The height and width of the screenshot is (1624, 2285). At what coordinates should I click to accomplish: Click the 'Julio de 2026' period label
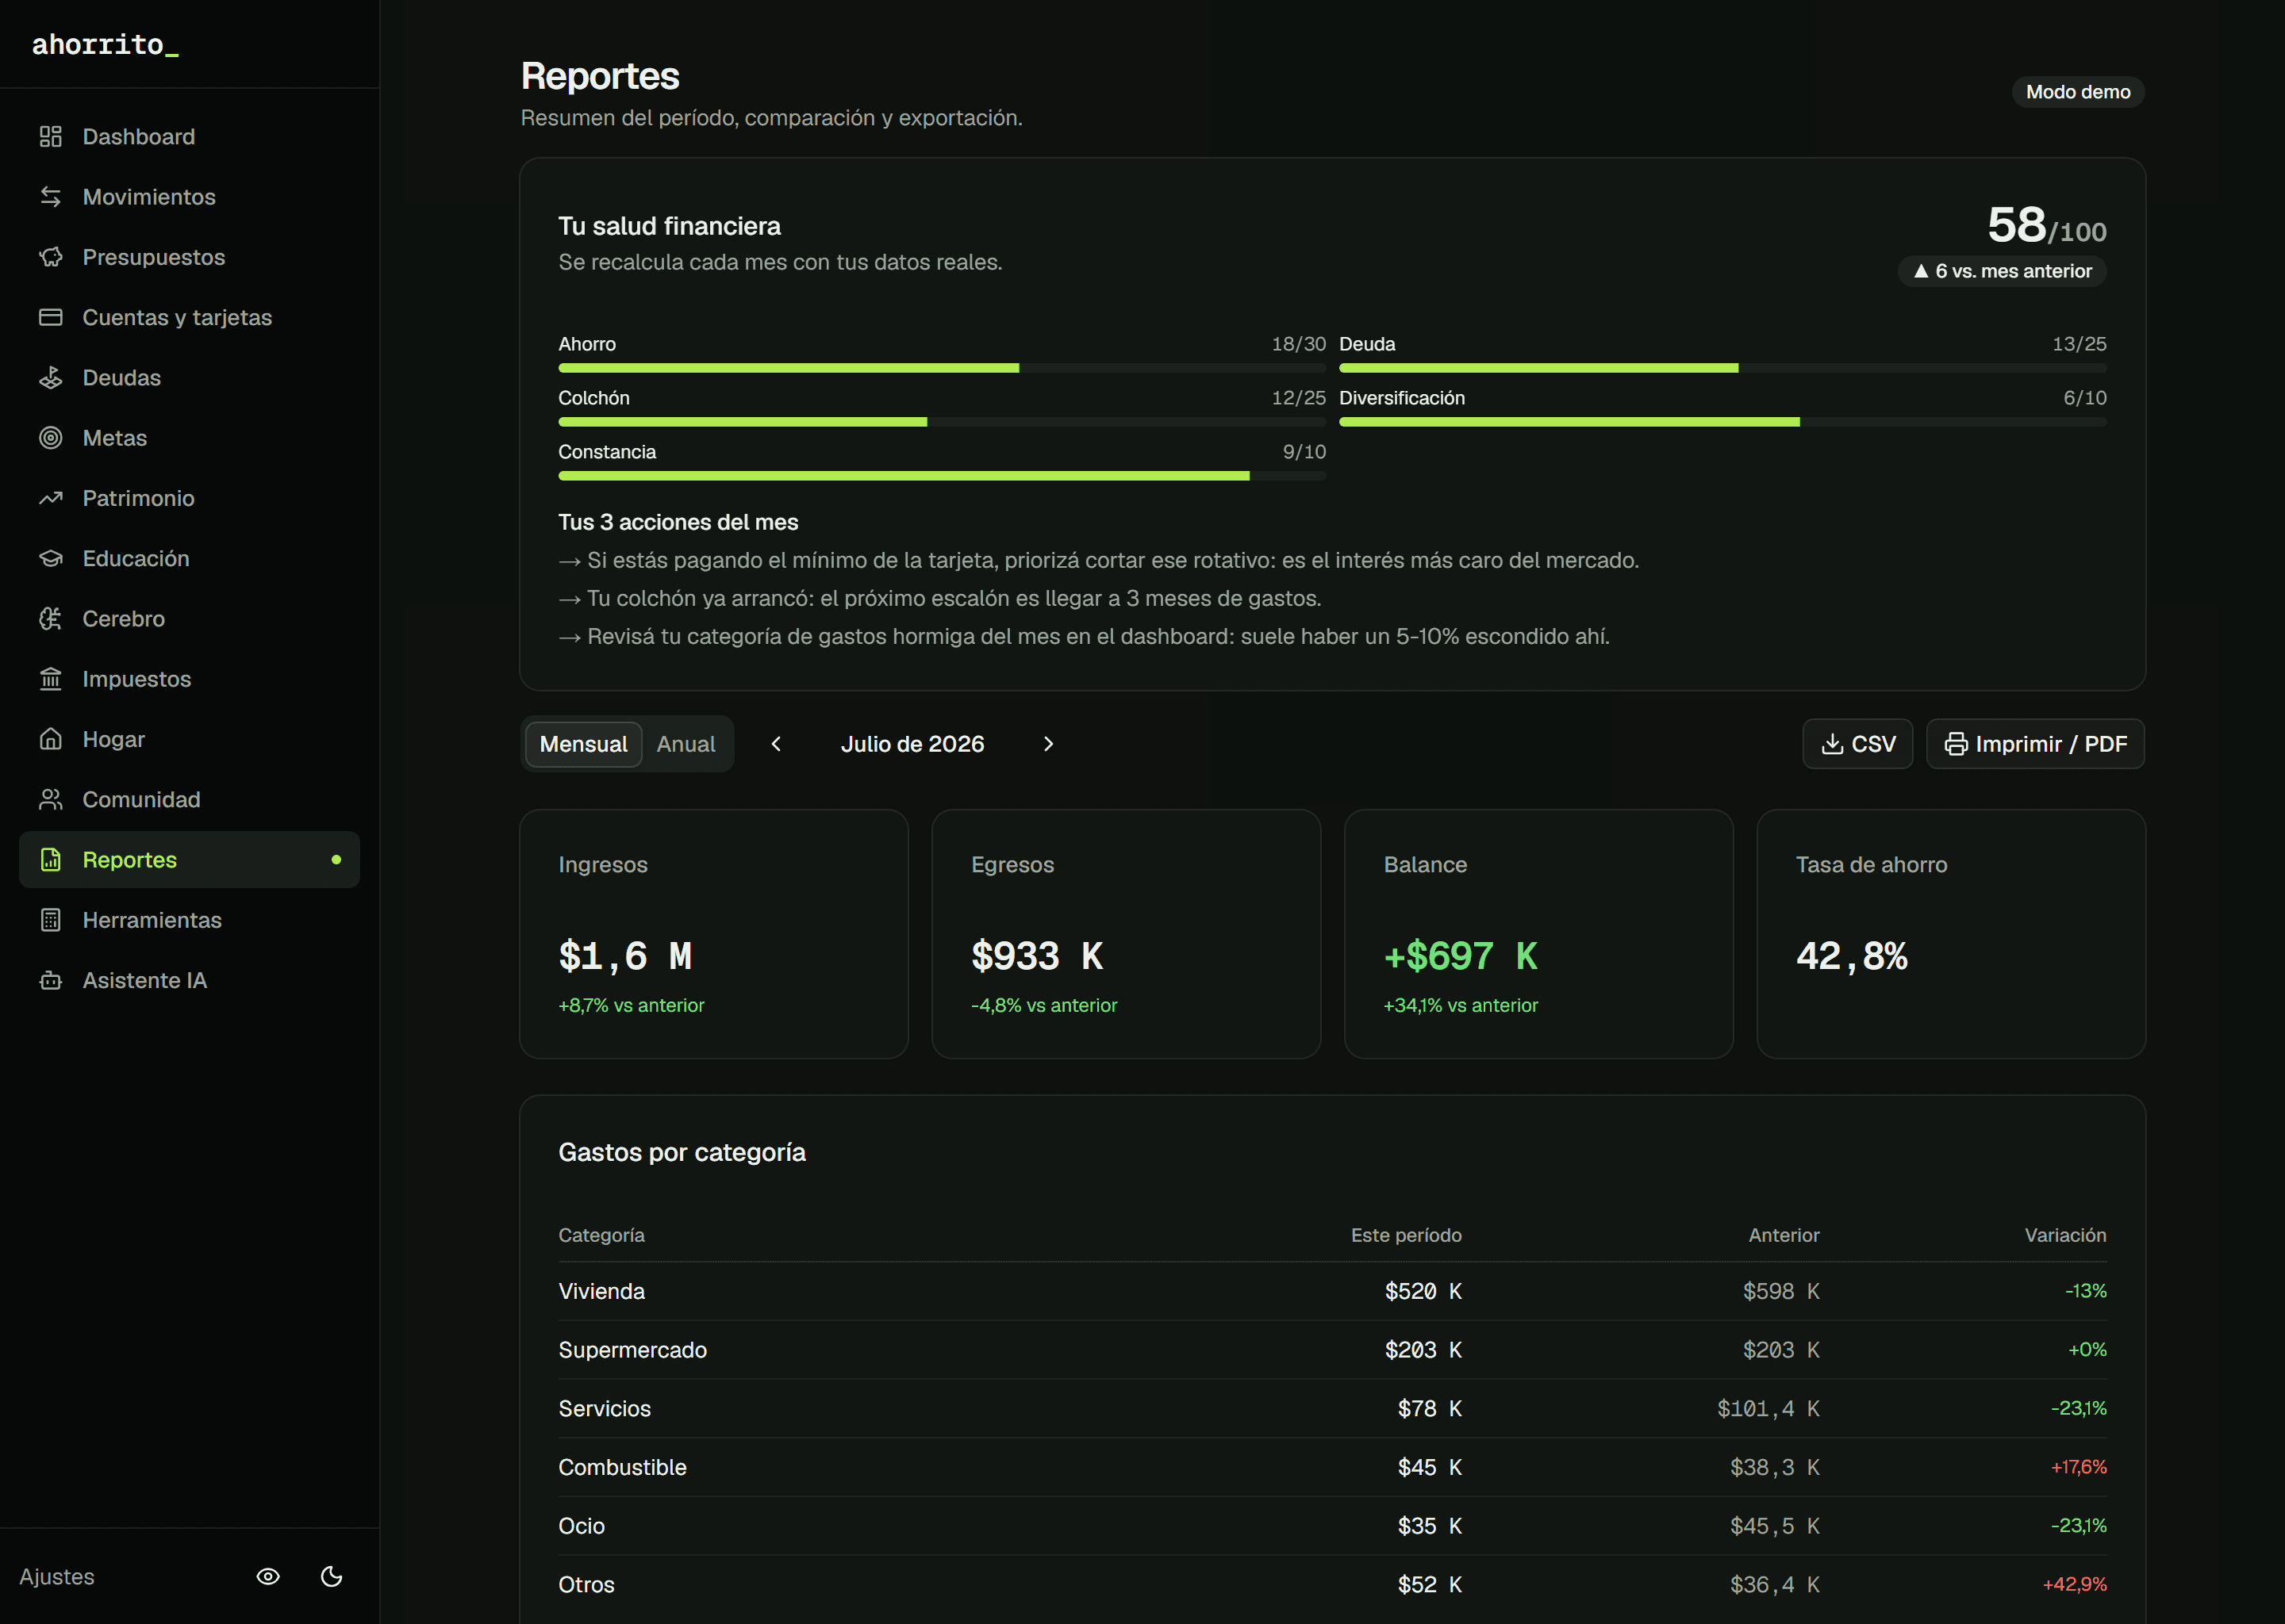tap(912, 744)
